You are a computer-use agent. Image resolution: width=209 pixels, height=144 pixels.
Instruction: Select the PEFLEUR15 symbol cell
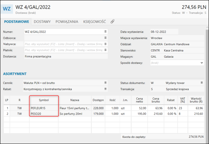(x=44, y=108)
